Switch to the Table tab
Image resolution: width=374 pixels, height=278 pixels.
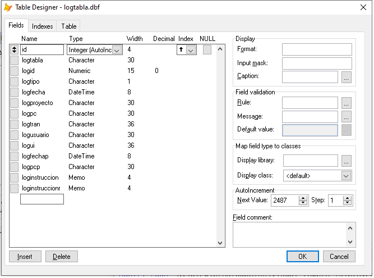click(69, 26)
